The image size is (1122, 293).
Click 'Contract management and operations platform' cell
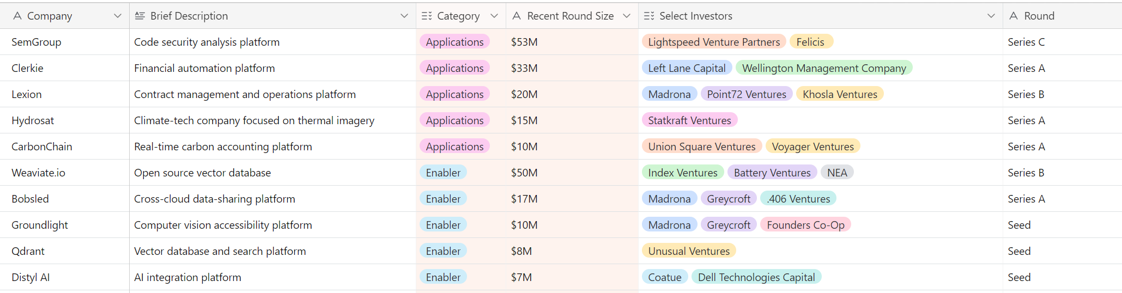click(x=272, y=94)
